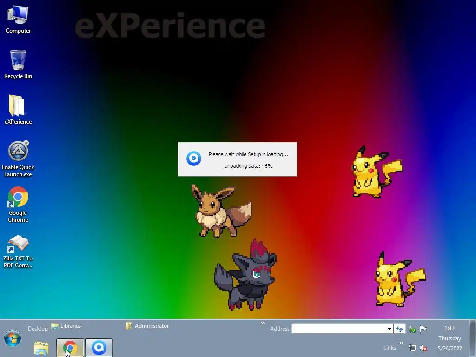The image size is (476, 357).
Task: Open the Libraries toolbar item
Action: pyautogui.click(x=66, y=326)
